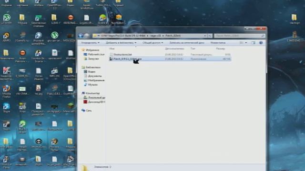Open the Общий доступ dropdown
Image resolution: width=305 pixels, height=171 pixels.
pos(152,43)
